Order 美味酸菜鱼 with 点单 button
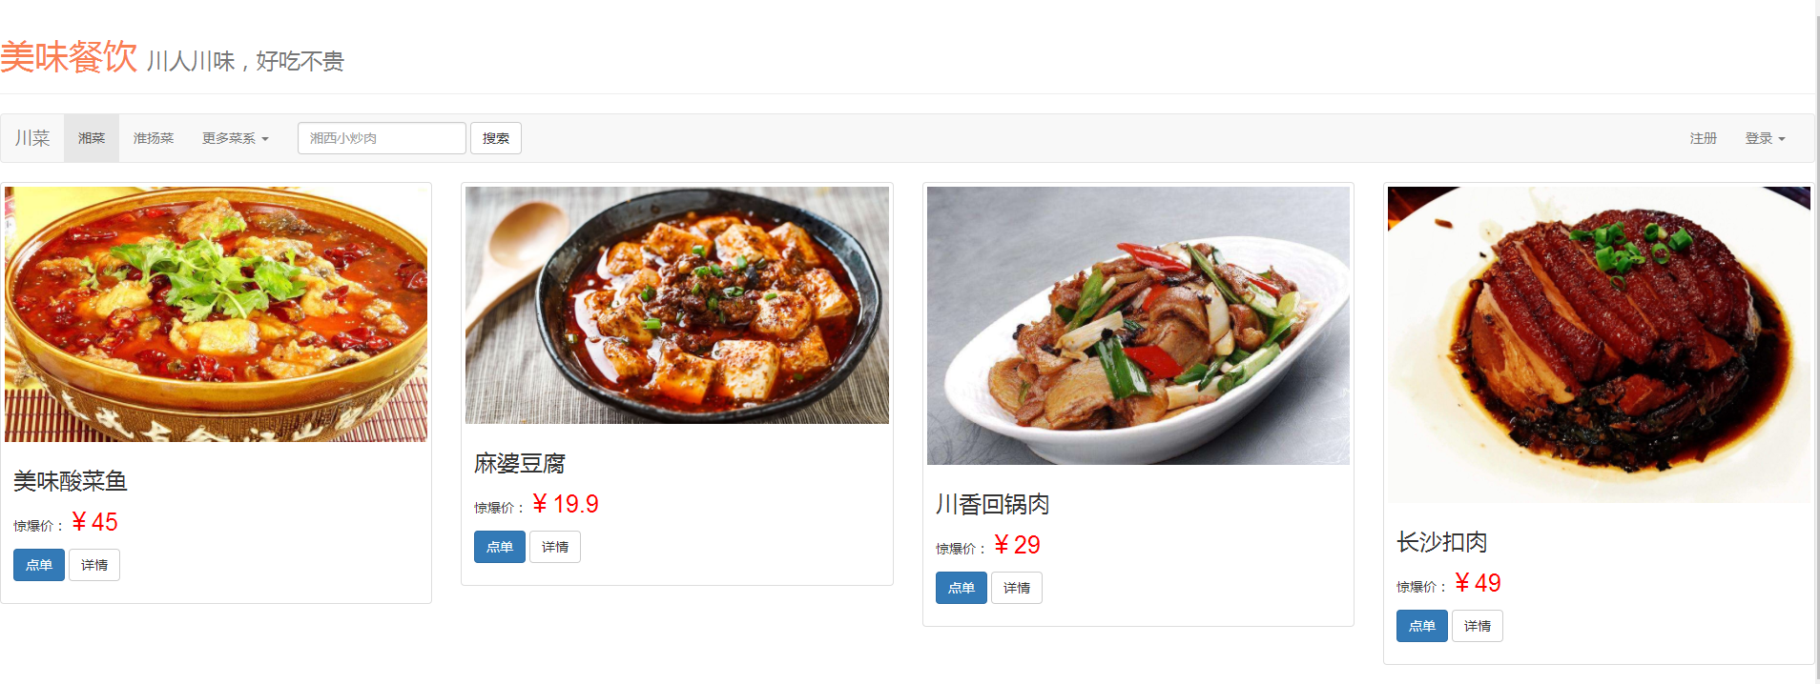This screenshot has width=1820, height=684. pos(39,565)
